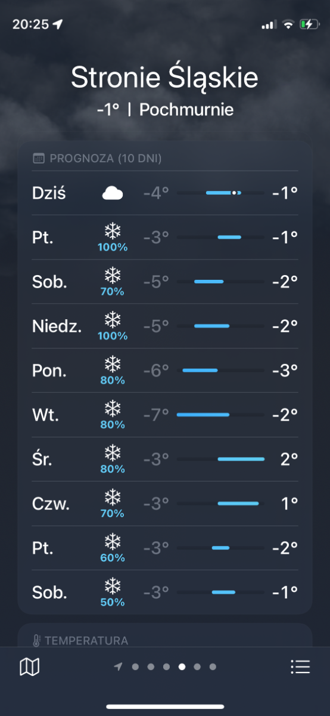Tap the Wi-Fi status icon
330x716 pixels.
click(x=288, y=24)
